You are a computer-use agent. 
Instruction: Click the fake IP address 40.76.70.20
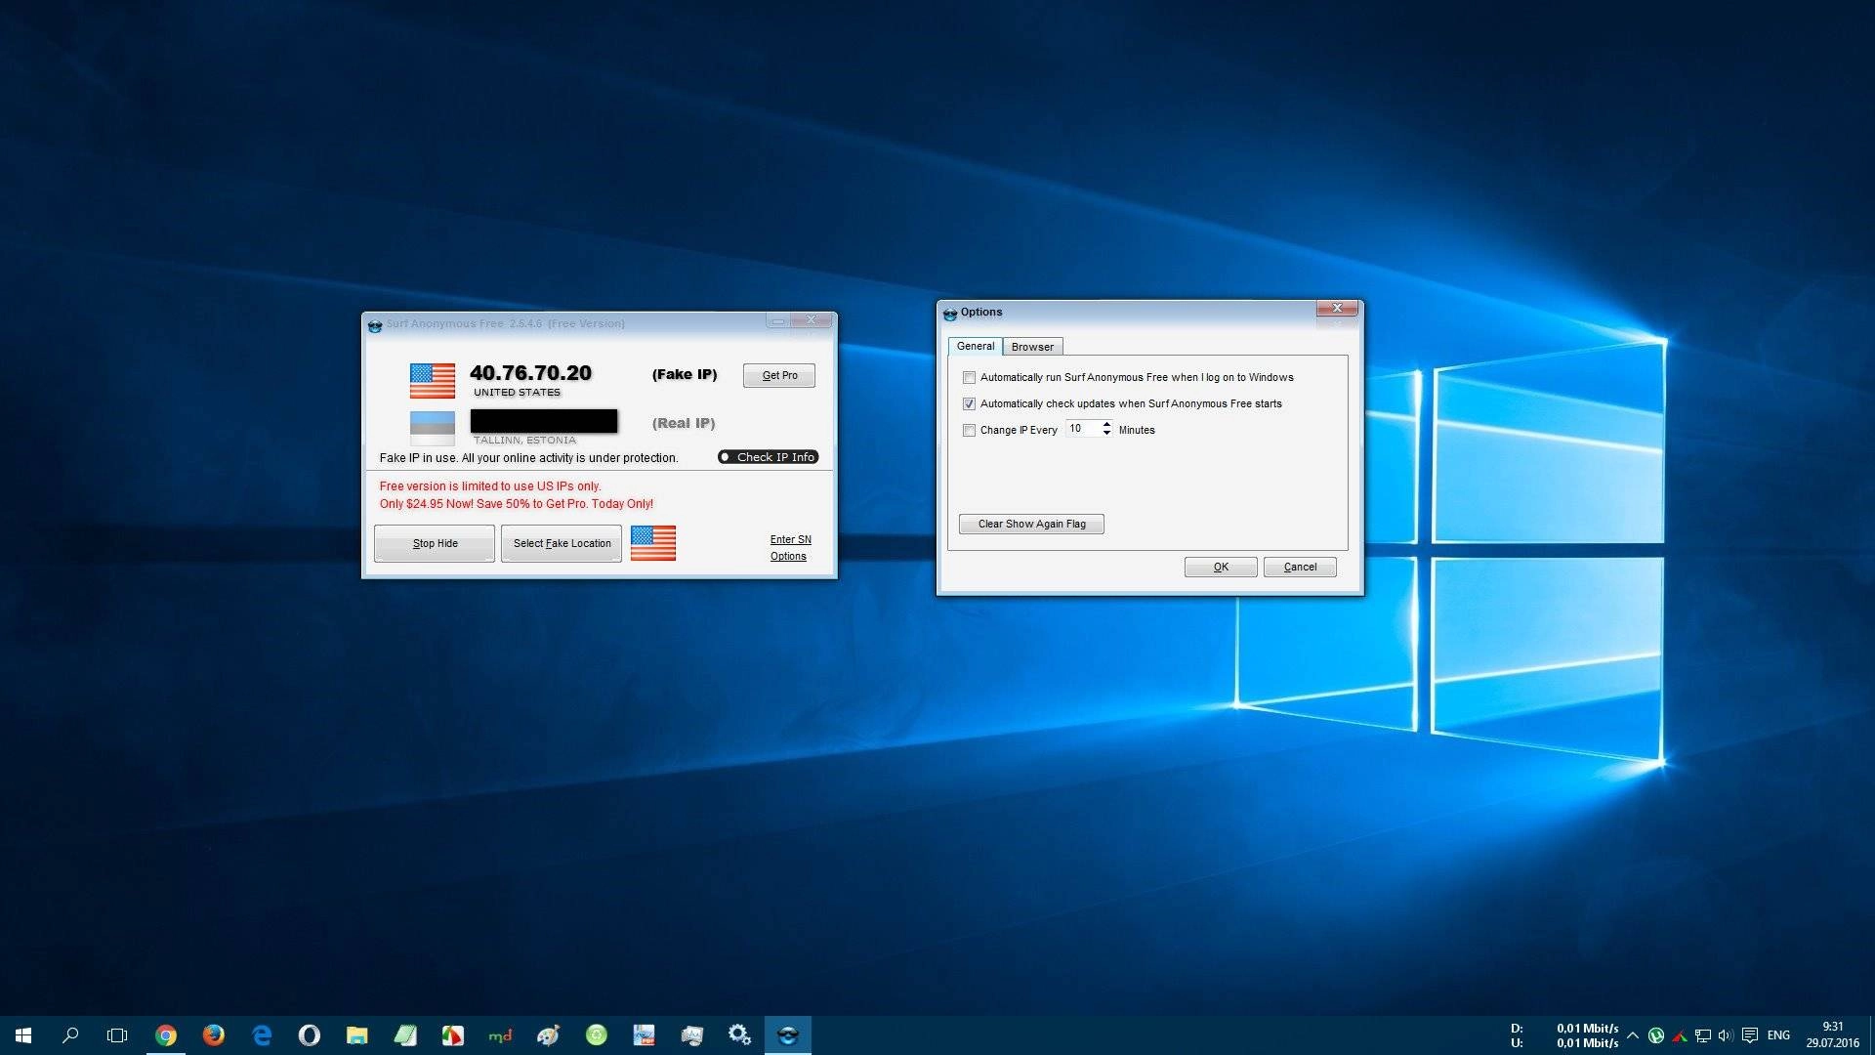click(x=530, y=373)
